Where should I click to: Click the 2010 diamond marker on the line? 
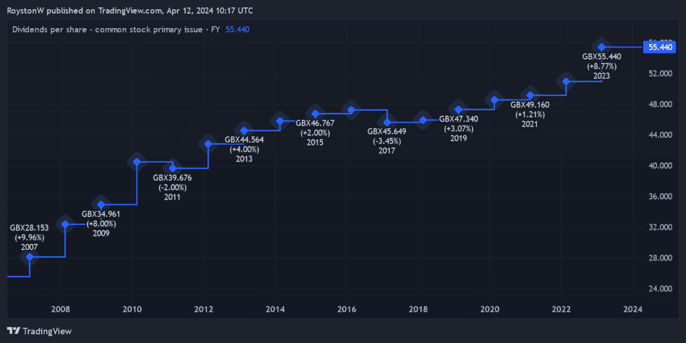[137, 162]
